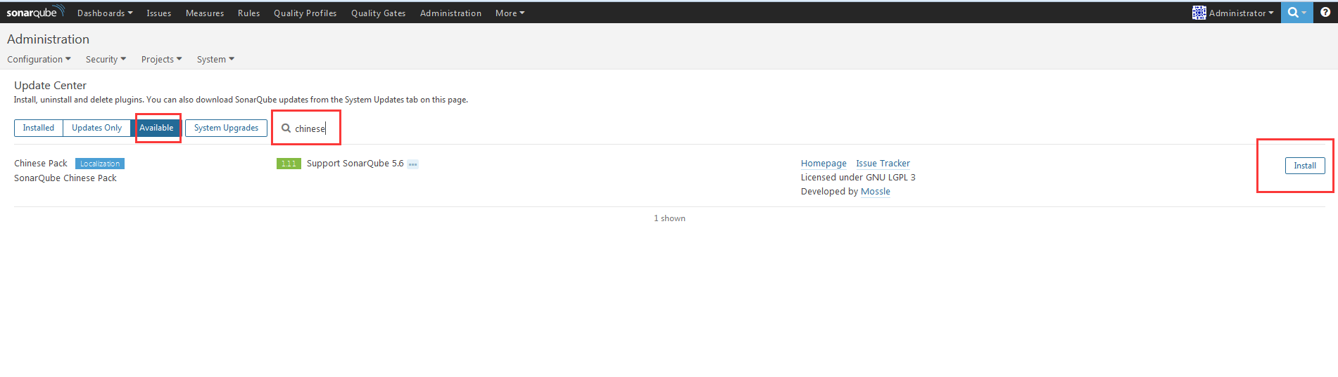This screenshot has height=377, width=1338.
Task: Click the 1.11 version badge
Action: [289, 164]
